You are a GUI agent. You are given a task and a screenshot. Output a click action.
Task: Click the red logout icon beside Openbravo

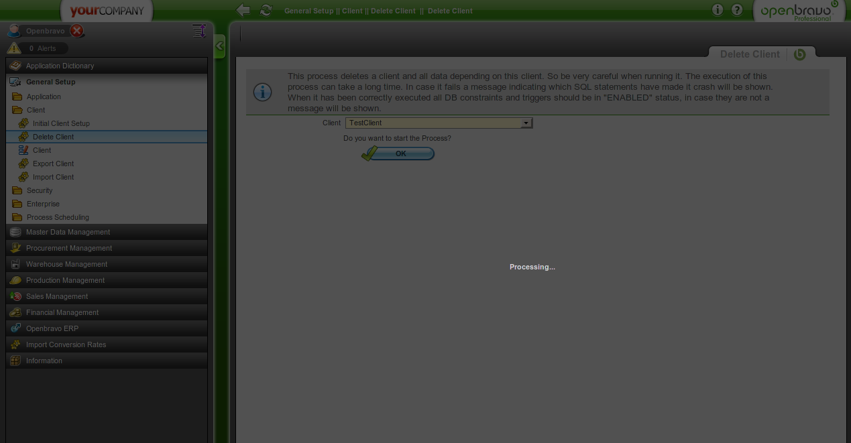77,31
